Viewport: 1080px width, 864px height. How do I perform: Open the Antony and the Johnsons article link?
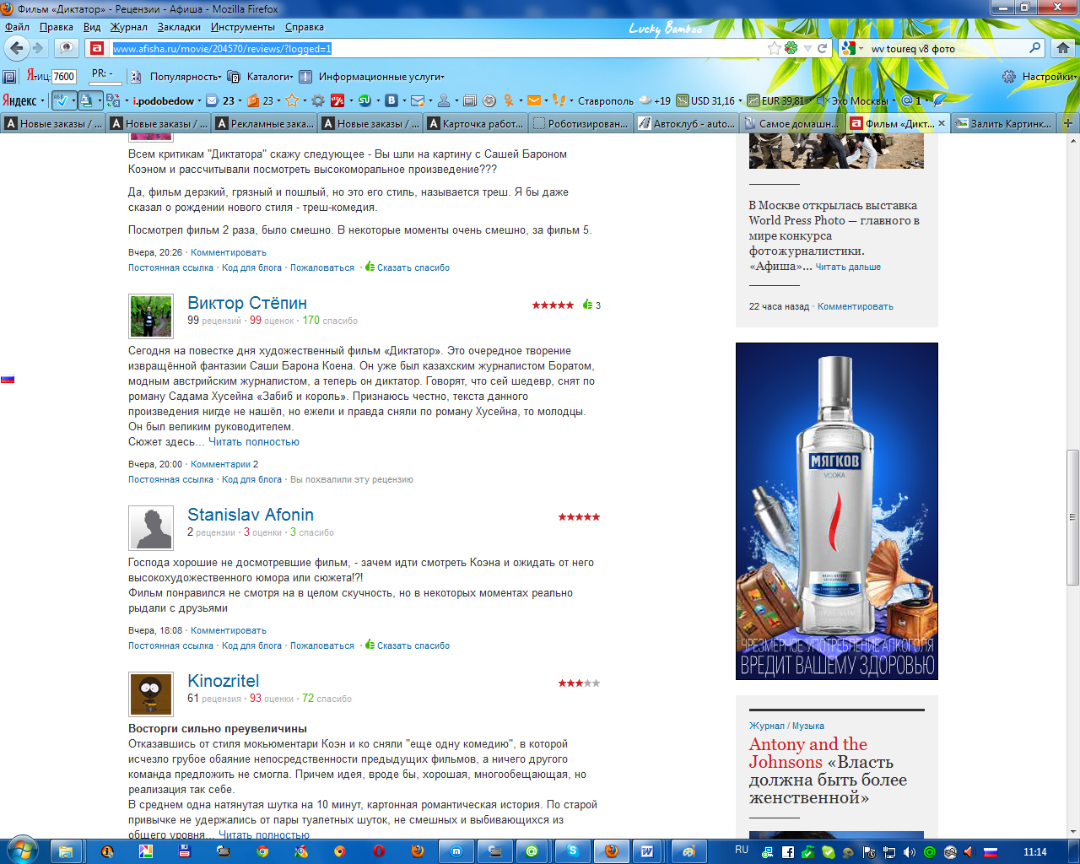828,770
